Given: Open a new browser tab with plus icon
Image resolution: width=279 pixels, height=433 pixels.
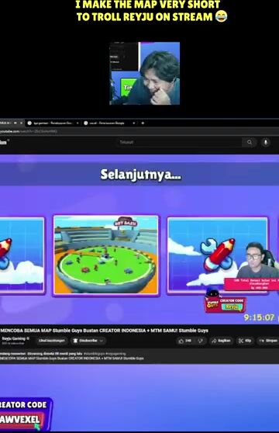Looking at the screenshot, I should pyautogui.click(x=143, y=123).
